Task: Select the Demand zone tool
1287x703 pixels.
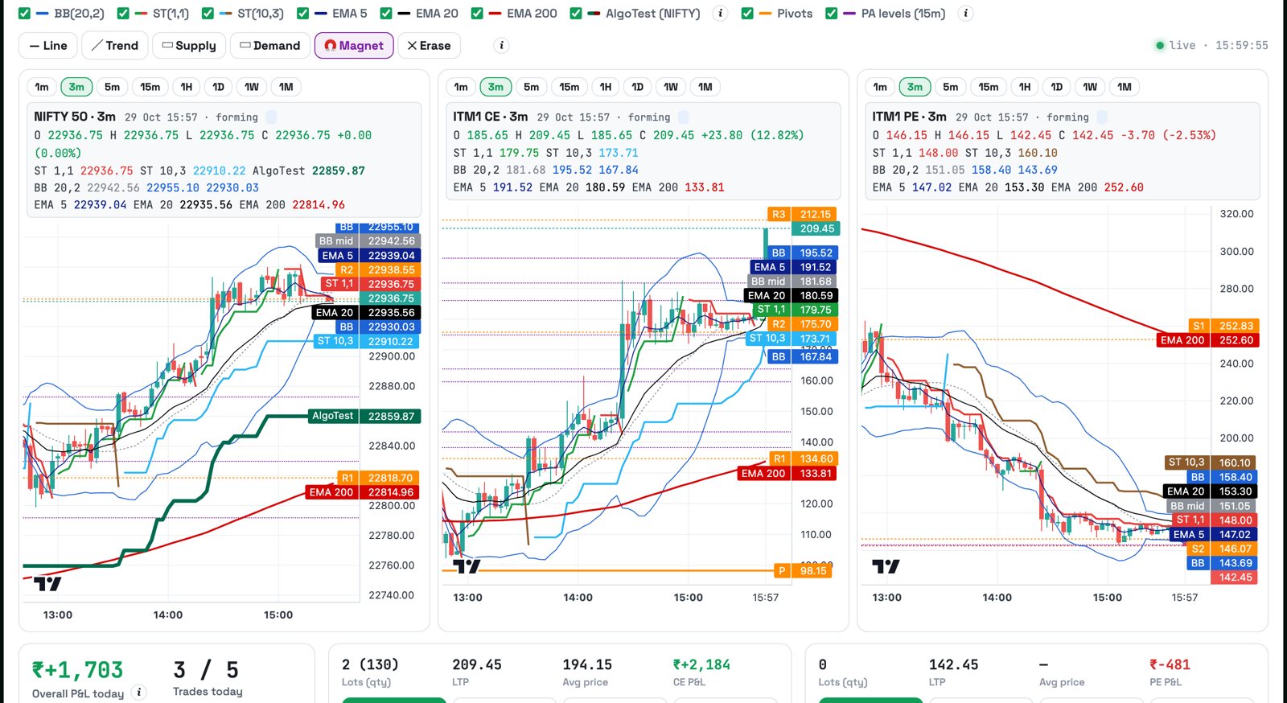Action: pos(269,45)
